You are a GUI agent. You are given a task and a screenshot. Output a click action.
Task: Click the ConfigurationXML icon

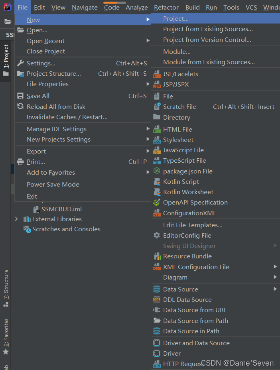pos(157,213)
